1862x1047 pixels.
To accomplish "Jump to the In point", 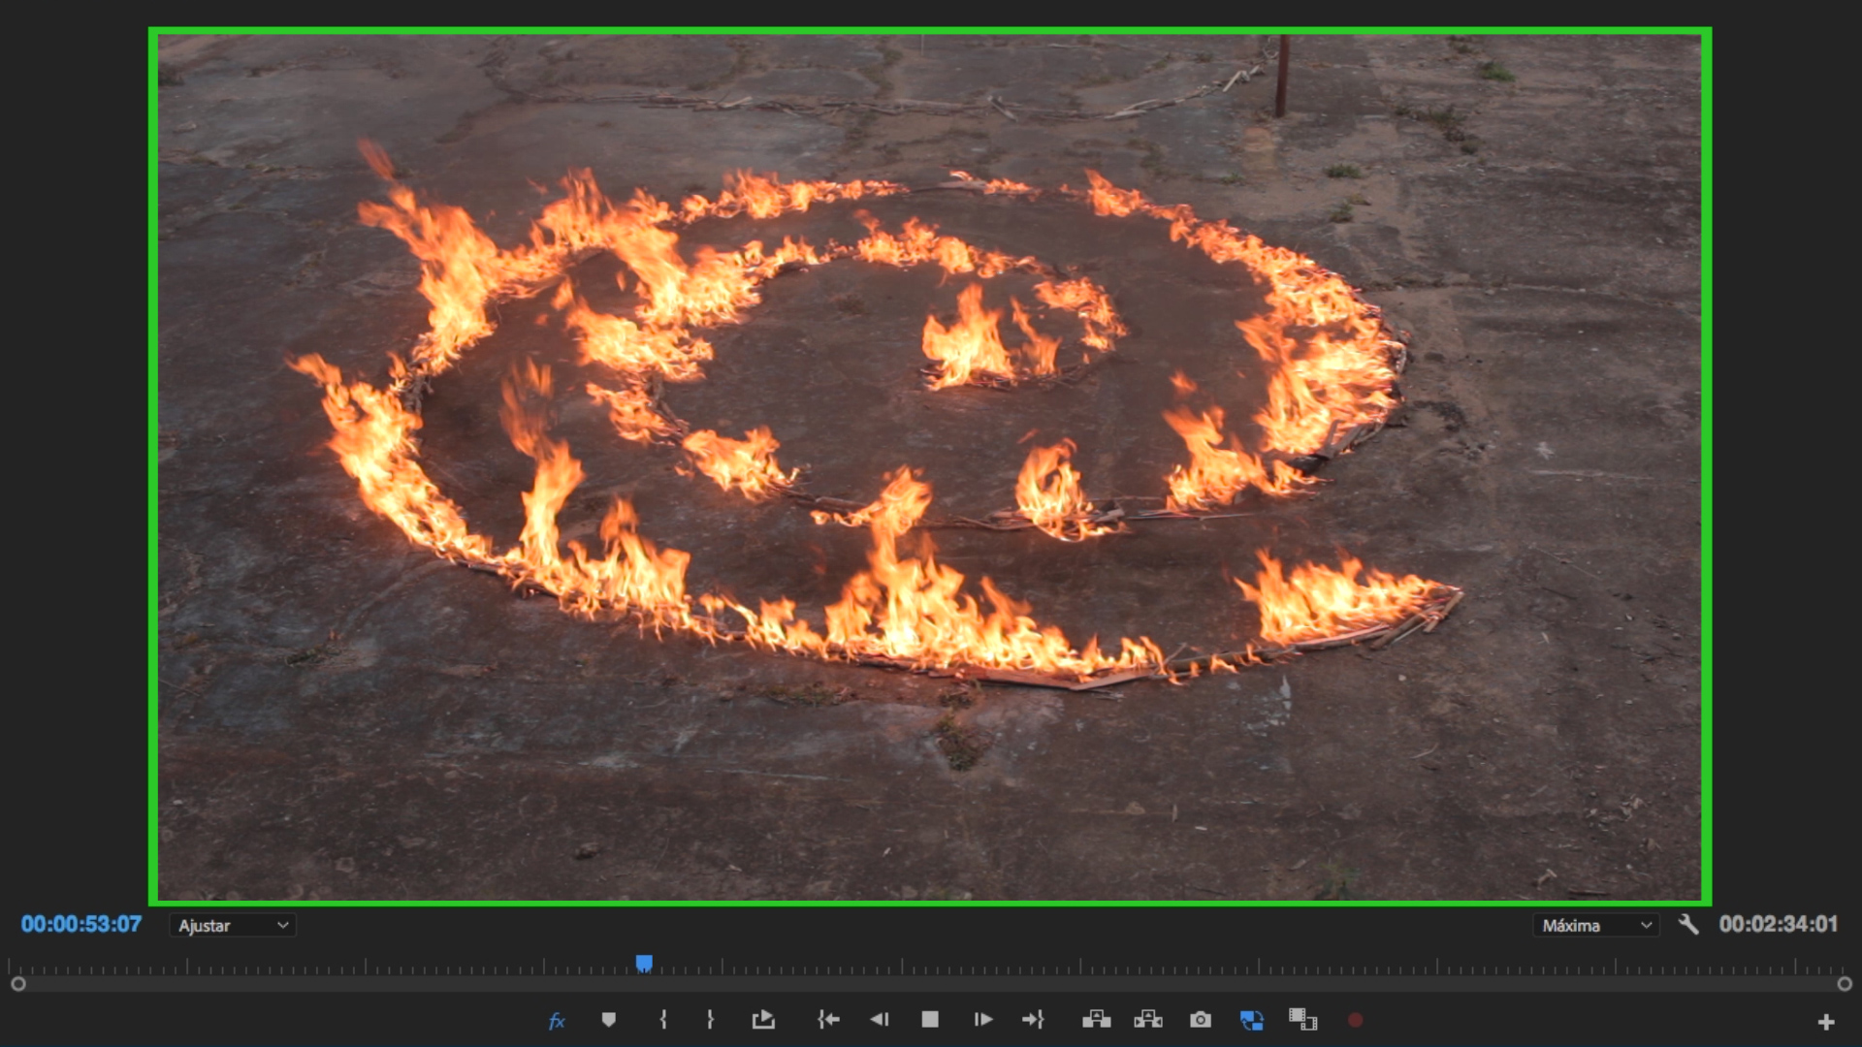I will click(x=828, y=1020).
